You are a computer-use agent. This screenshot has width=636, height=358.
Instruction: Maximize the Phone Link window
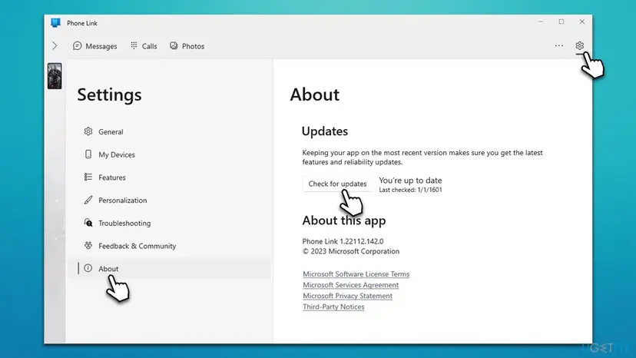(561, 22)
